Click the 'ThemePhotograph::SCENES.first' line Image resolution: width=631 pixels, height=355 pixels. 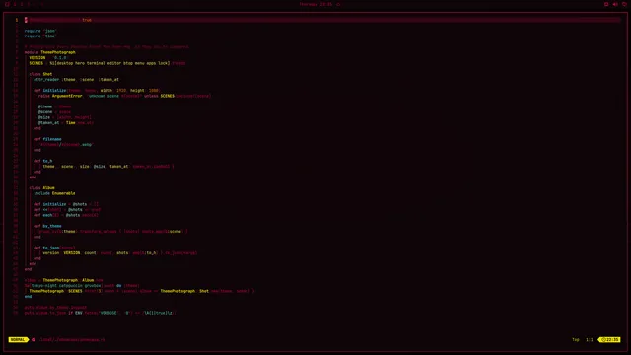(142, 291)
